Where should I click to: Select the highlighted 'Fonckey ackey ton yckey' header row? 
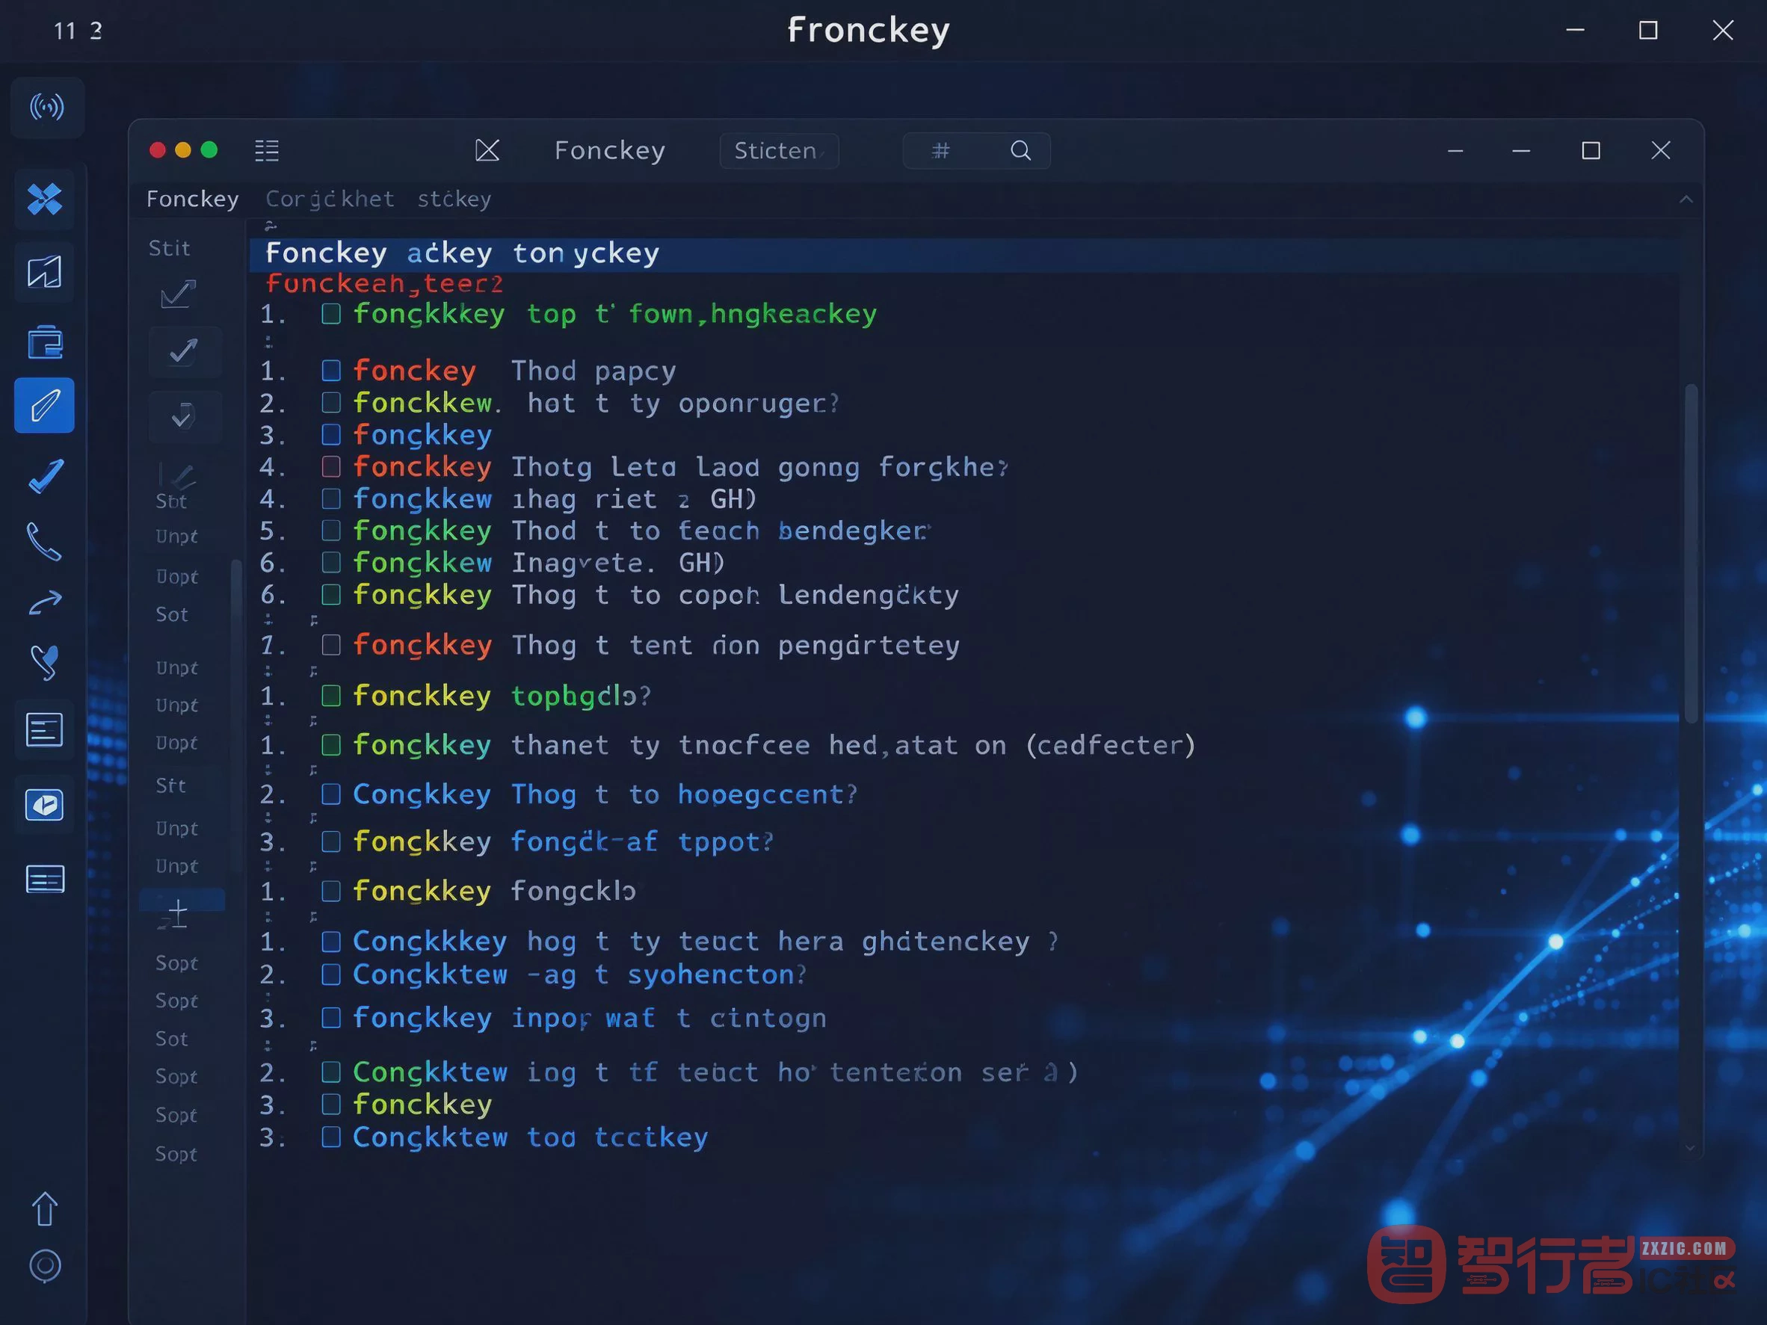[x=963, y=253]
